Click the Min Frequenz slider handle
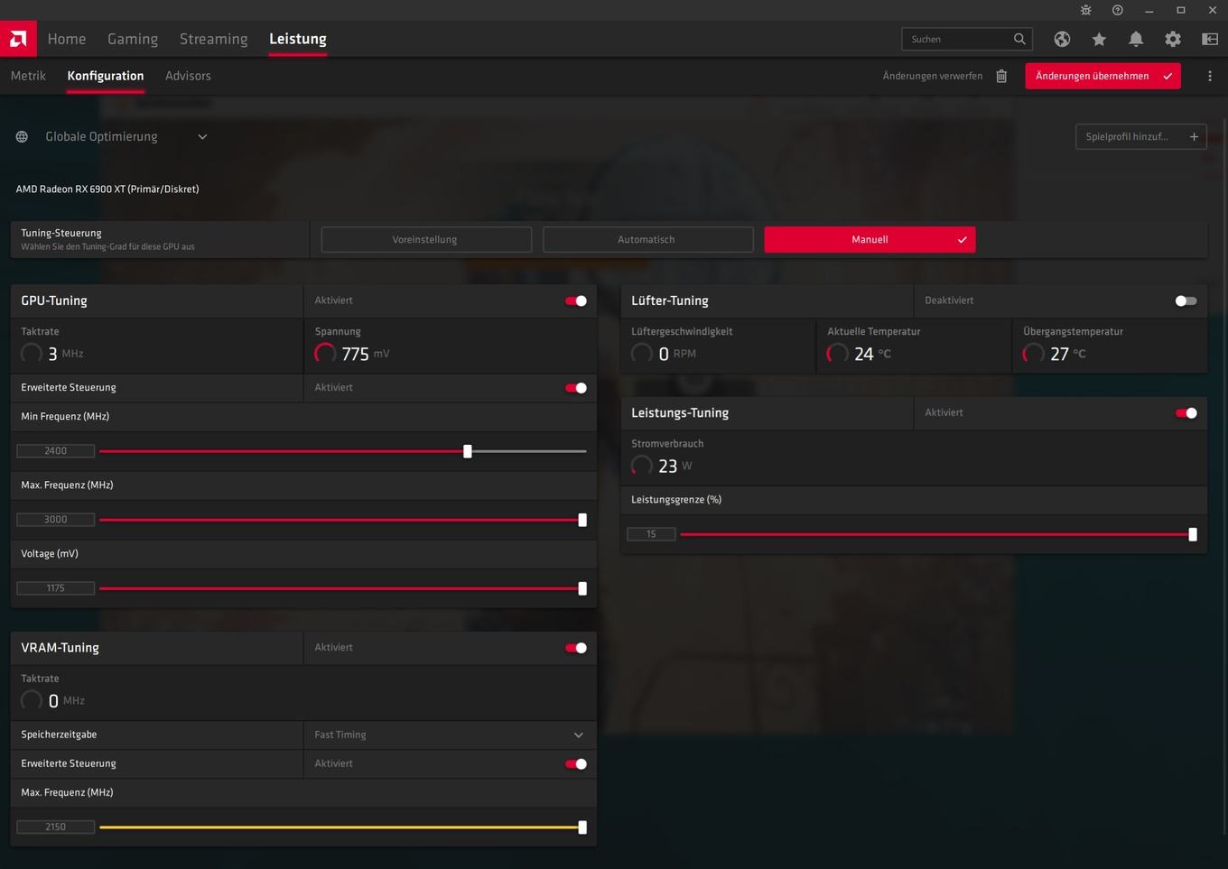 click(468, 451)
